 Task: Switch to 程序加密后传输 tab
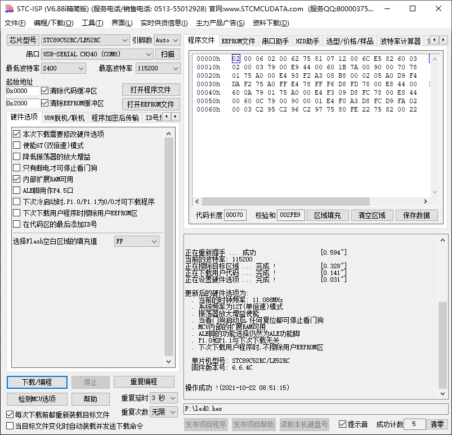115,118
